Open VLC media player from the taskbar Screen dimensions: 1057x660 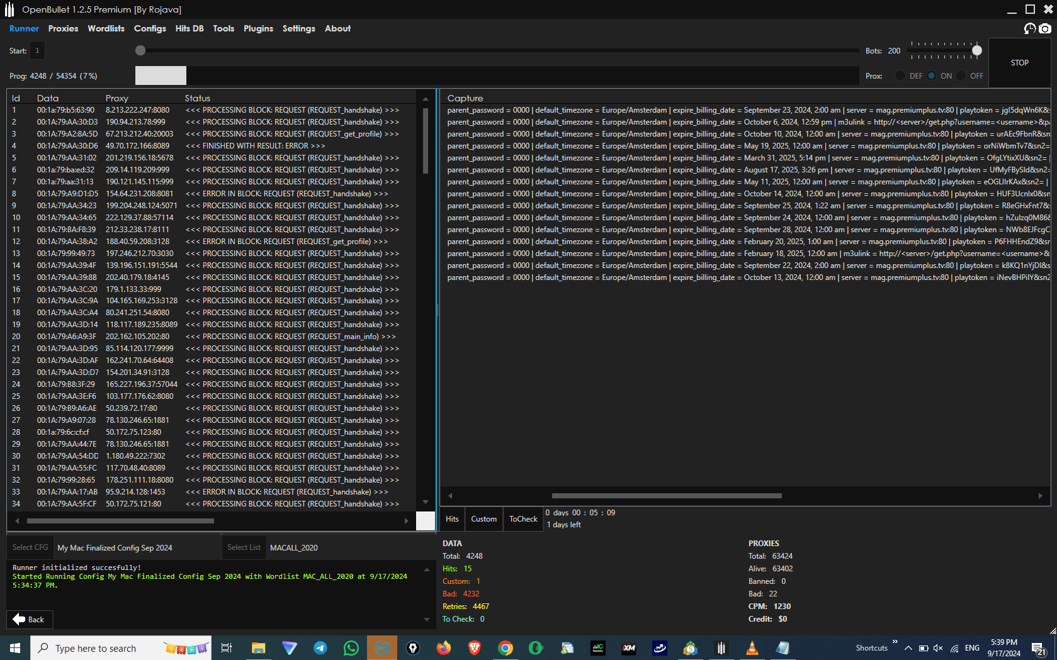point(752,648)
